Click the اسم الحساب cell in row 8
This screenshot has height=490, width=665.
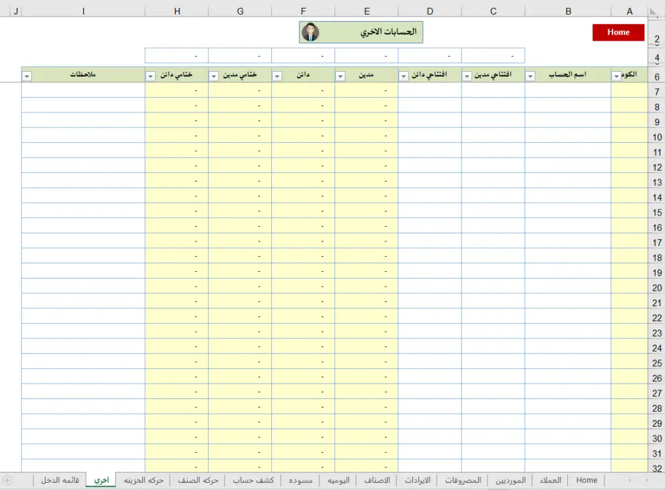568,105
